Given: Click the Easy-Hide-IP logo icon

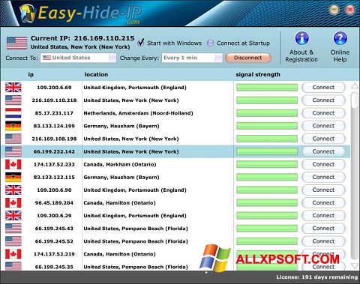Looking at the screenshot, I should [x=28, y=13].
